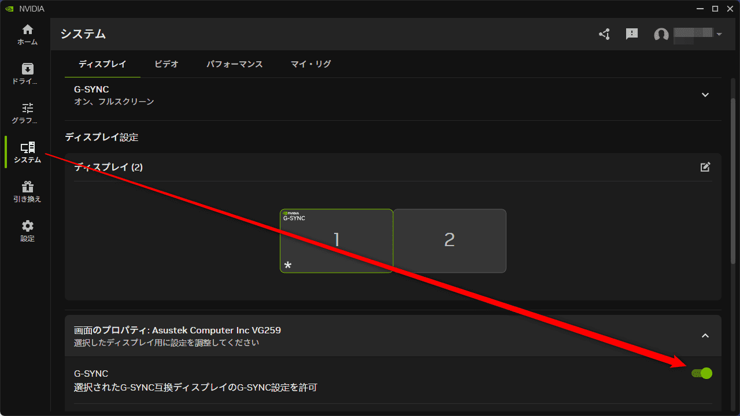The height and width of the screenshot is (416, 740).
Task: Switch to the パフォーマンス tab
Action: 235,64
